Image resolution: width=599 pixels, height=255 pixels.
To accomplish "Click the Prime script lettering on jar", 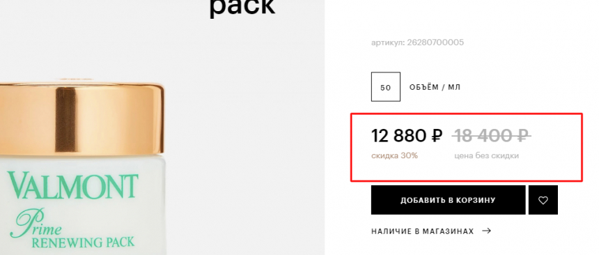I will tap(35, 226).
